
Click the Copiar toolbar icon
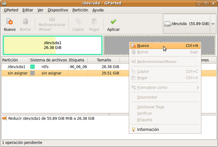point(78,22)
